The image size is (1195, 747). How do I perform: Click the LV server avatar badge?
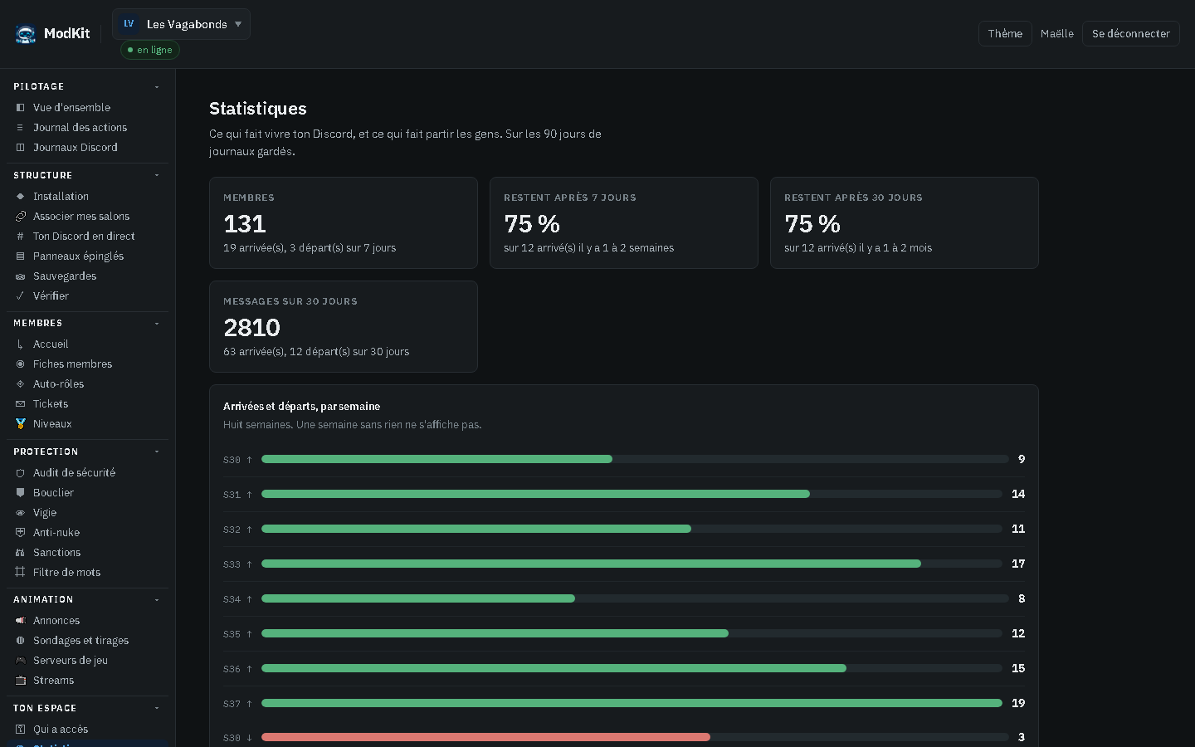pyautogui.click(x=129, y=24)
